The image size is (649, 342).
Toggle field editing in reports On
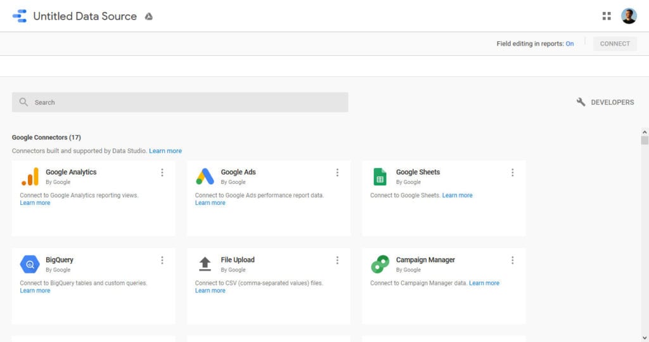[x=570, y=44]
